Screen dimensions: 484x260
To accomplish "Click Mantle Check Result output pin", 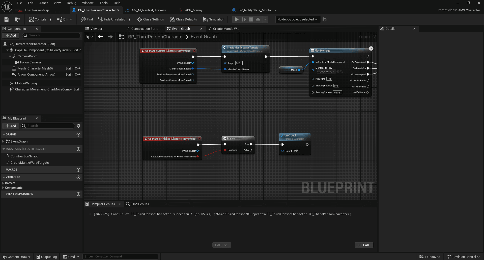I will (193, 69).
